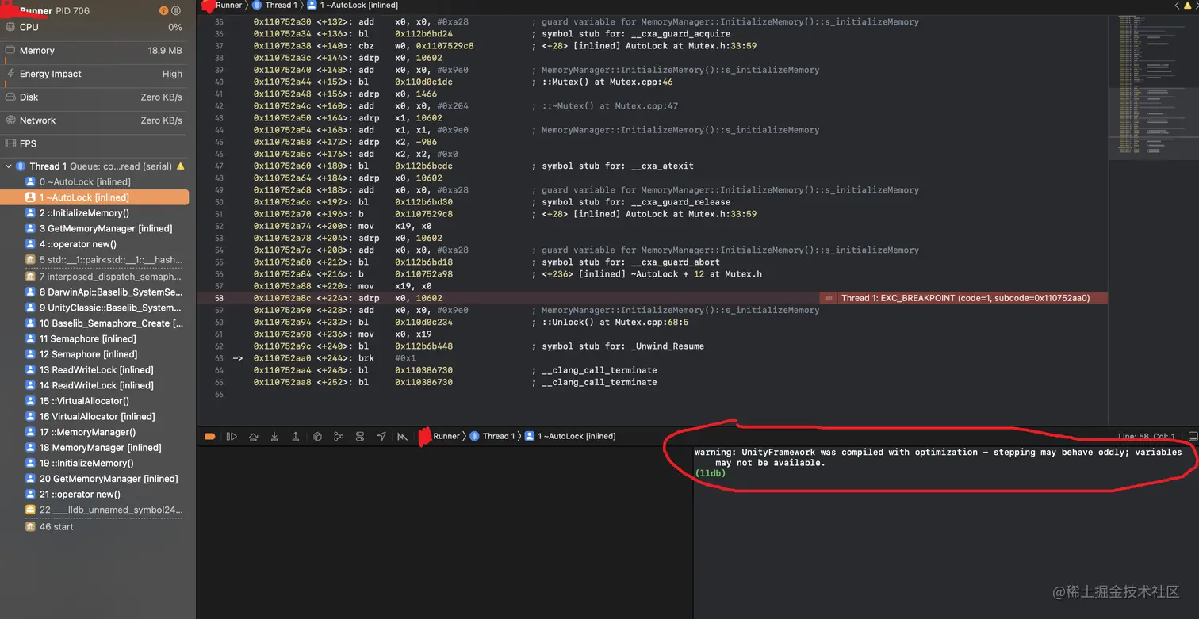The width and height of the screenshot is (1199, 619).
Task: Click the ::Unlock() at Mutex.cpp:68:5 line
Action: pos(652,323)
